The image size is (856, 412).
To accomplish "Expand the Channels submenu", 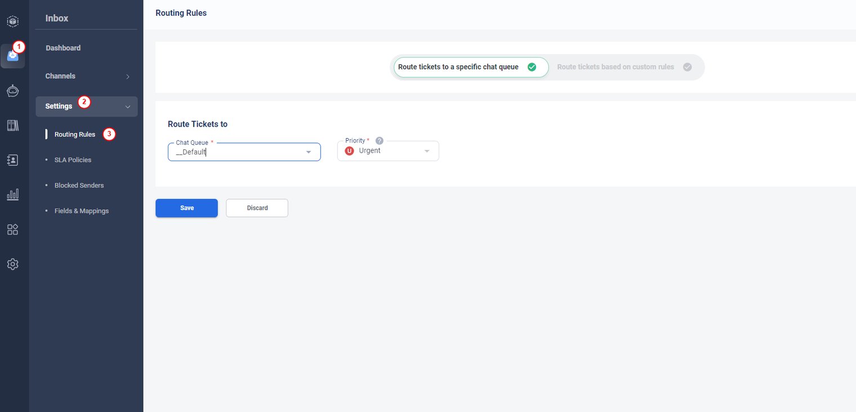I will (x=87, y=76).
